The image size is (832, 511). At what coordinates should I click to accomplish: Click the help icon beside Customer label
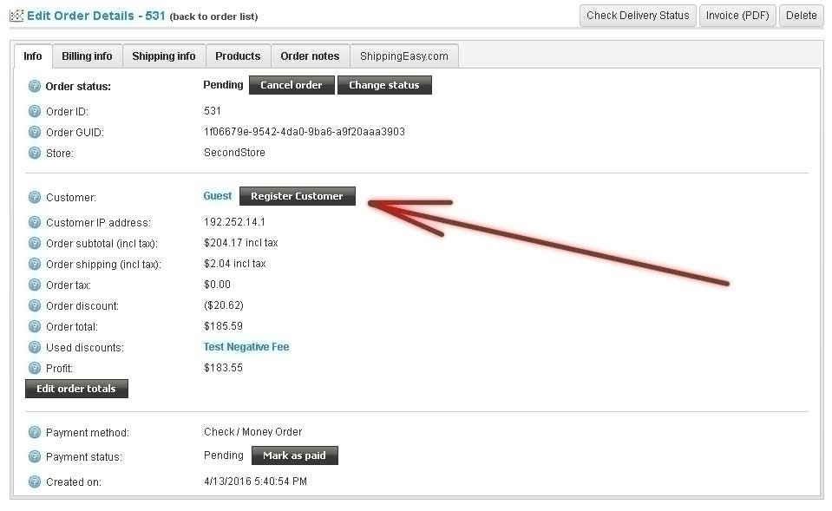[35, 198]
